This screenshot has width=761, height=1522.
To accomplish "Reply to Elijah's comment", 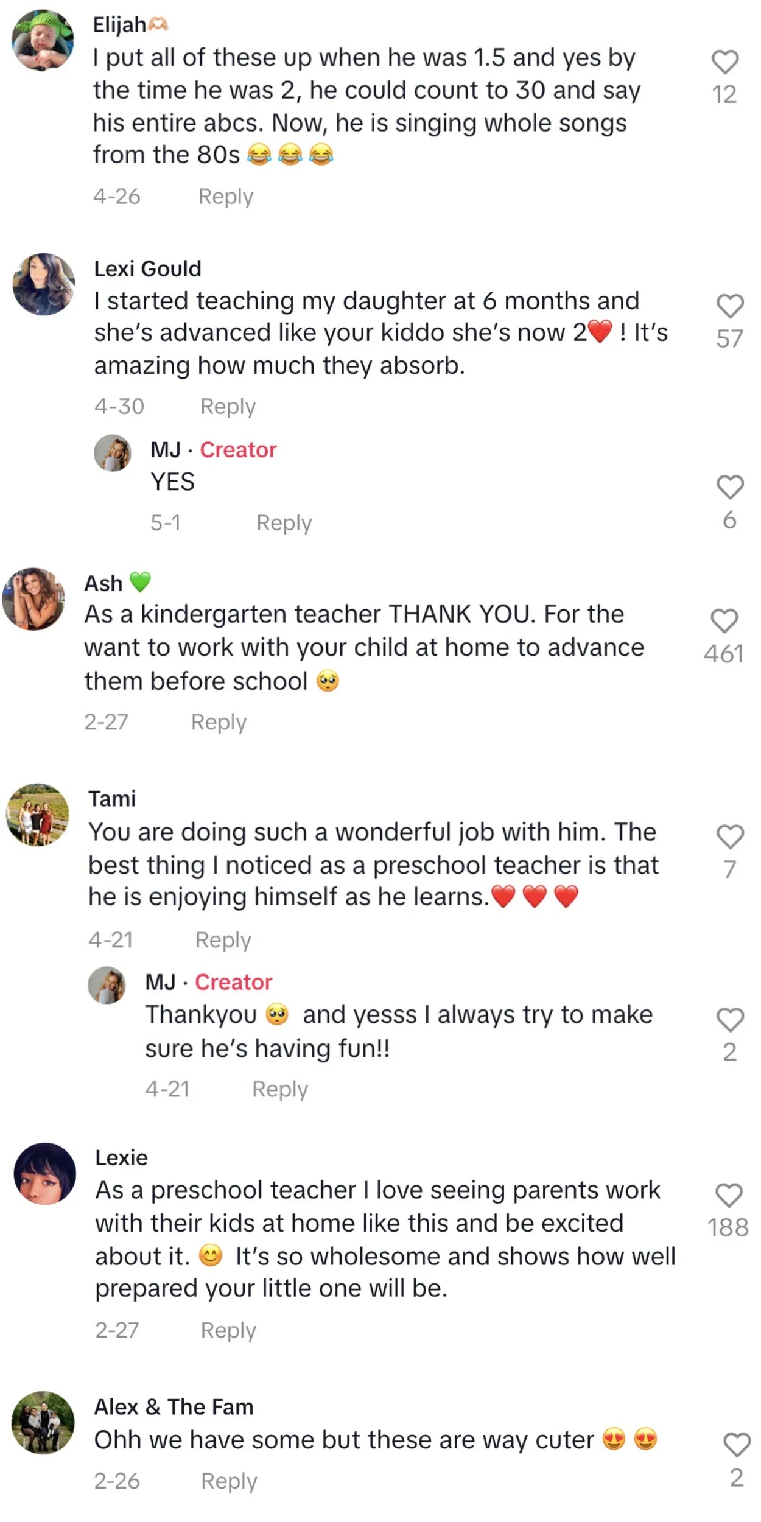I will (225, 197).
